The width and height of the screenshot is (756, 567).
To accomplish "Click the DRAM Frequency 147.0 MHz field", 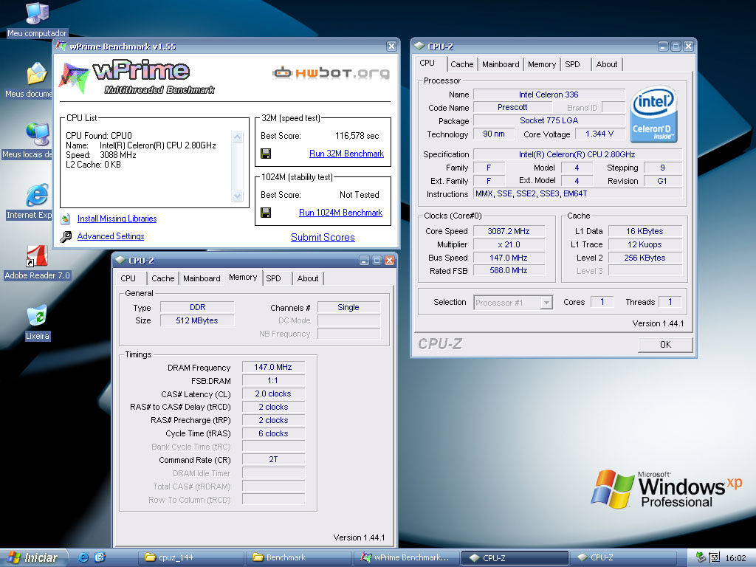I will coord(273,367).
